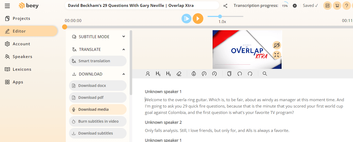Click the 1.0x speed label
This screenshot has height=142, width=353.
[x=222, y=22]
